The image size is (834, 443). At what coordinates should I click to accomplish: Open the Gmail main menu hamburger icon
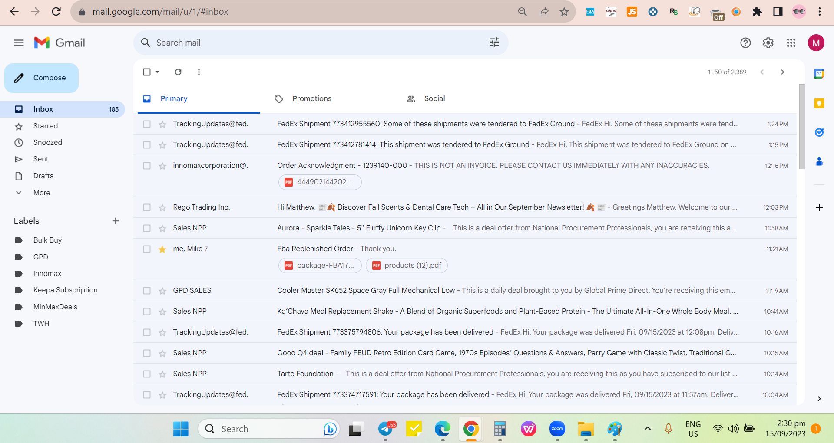tap(19, 43)
